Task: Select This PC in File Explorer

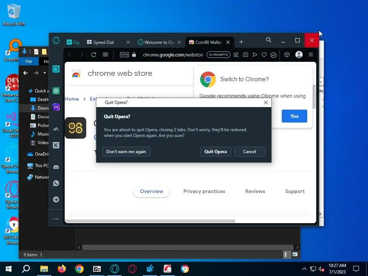Action: click(x=38, y=165)
